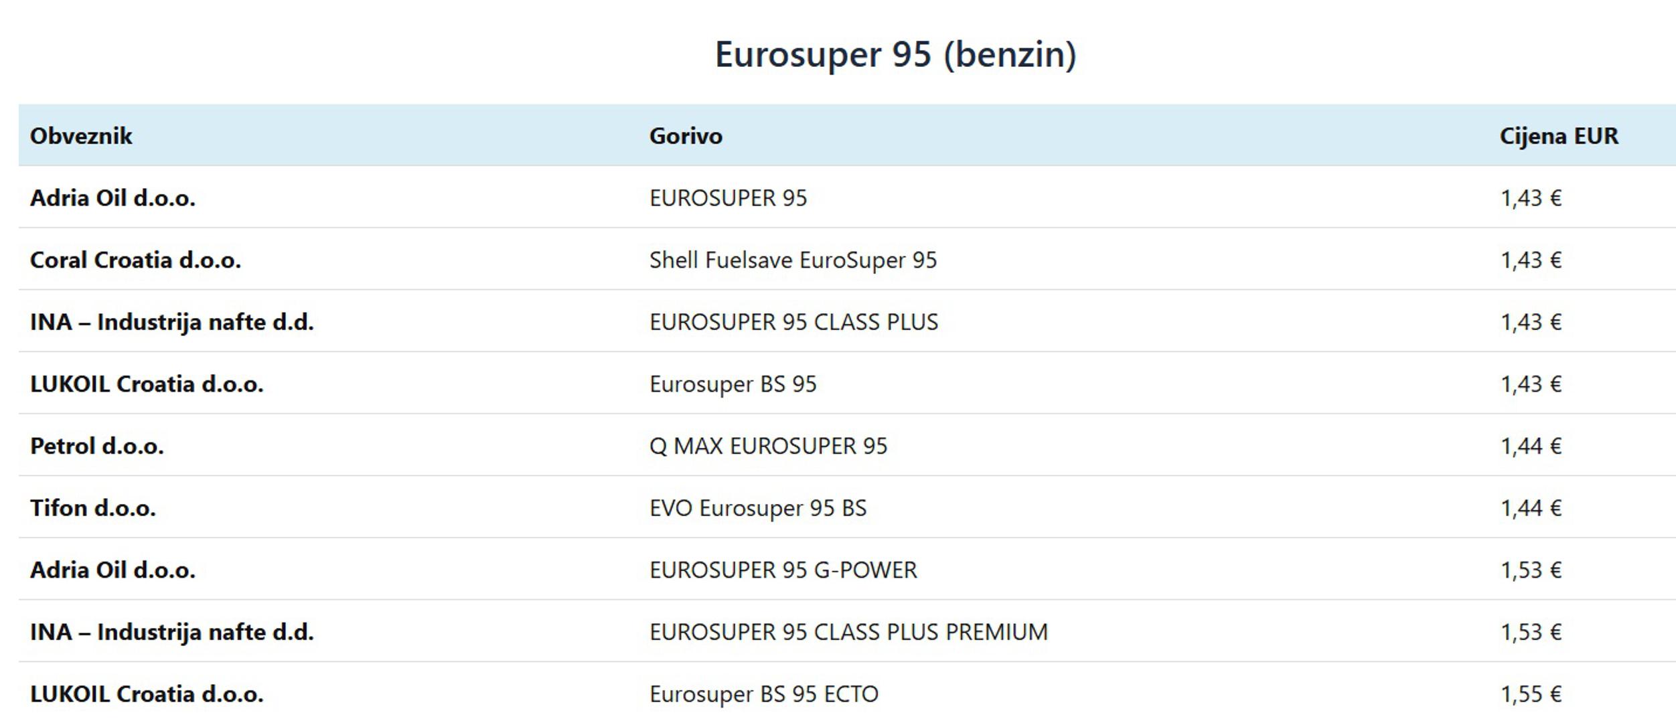Click the 'Obveznik' column header
The width and height of the screenshot is (1676, 723).
(81, 136)
